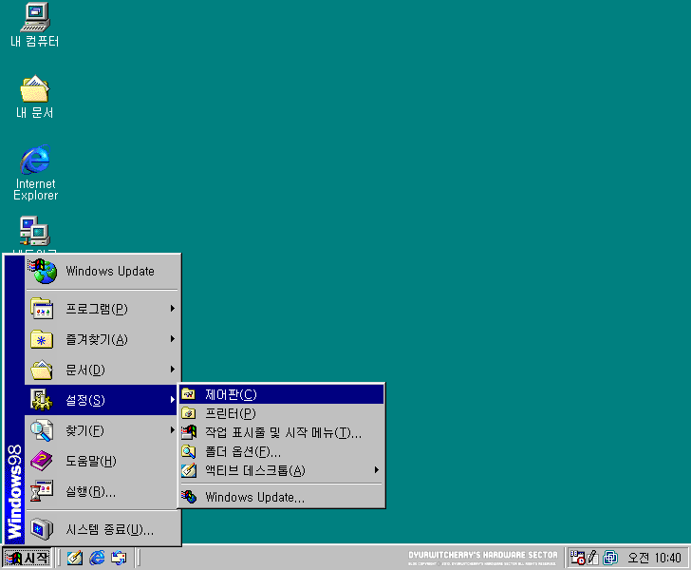This screenshot has width=691, height=570.
Task: Click the 실행(R) run icon
Action: click(x=42, y=491)
